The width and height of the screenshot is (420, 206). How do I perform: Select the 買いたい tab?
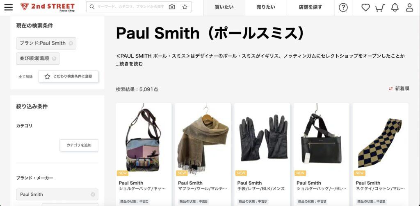pos(224,7)
